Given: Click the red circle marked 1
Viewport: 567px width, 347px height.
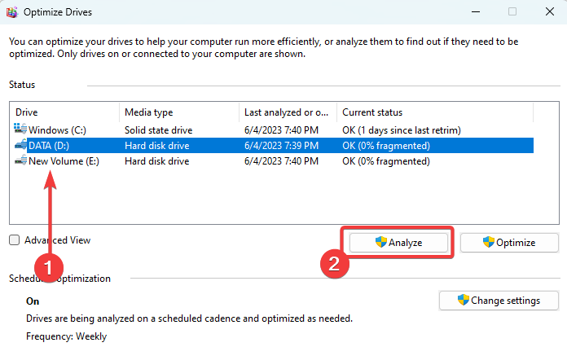Looking at the screenshot, I should 51,266.
